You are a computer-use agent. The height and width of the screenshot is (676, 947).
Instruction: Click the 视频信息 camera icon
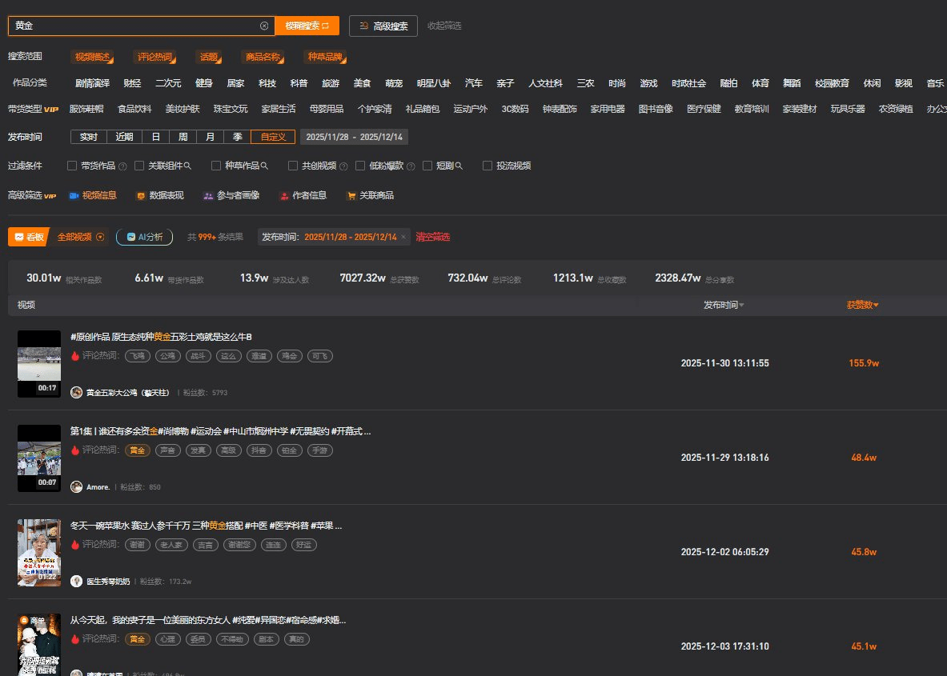74,195
